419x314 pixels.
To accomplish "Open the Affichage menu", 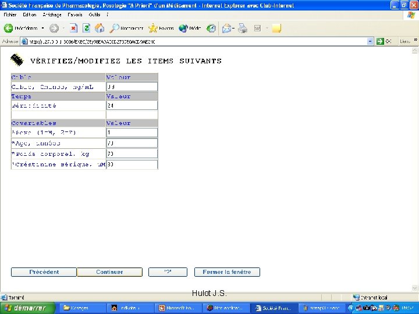I will point(52,15).
